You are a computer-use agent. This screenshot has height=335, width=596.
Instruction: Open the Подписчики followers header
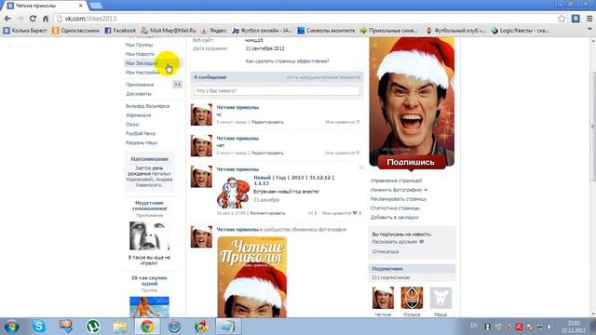coord(412,269)
